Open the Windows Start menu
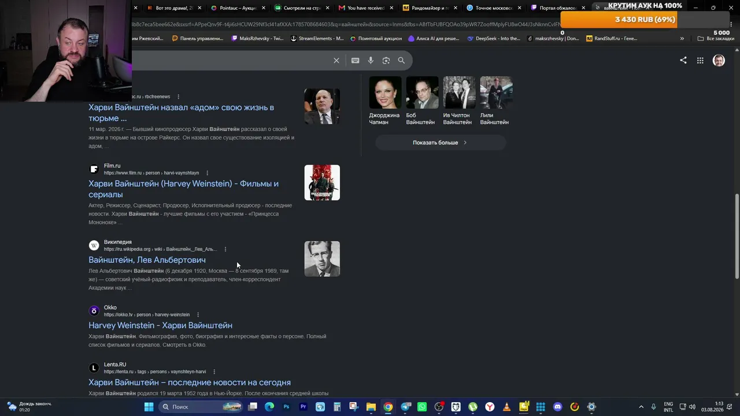 (x=149, y=407)
